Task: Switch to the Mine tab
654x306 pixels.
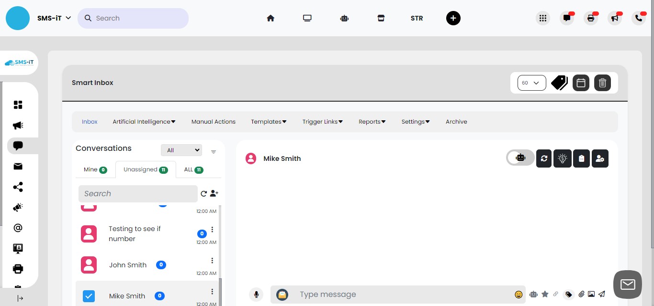Action: click(x=95, y=169)
